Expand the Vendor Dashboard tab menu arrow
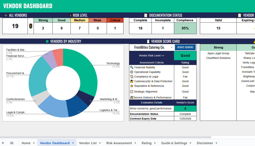Viewport: 255px width, 146px height. coord(73,143)
